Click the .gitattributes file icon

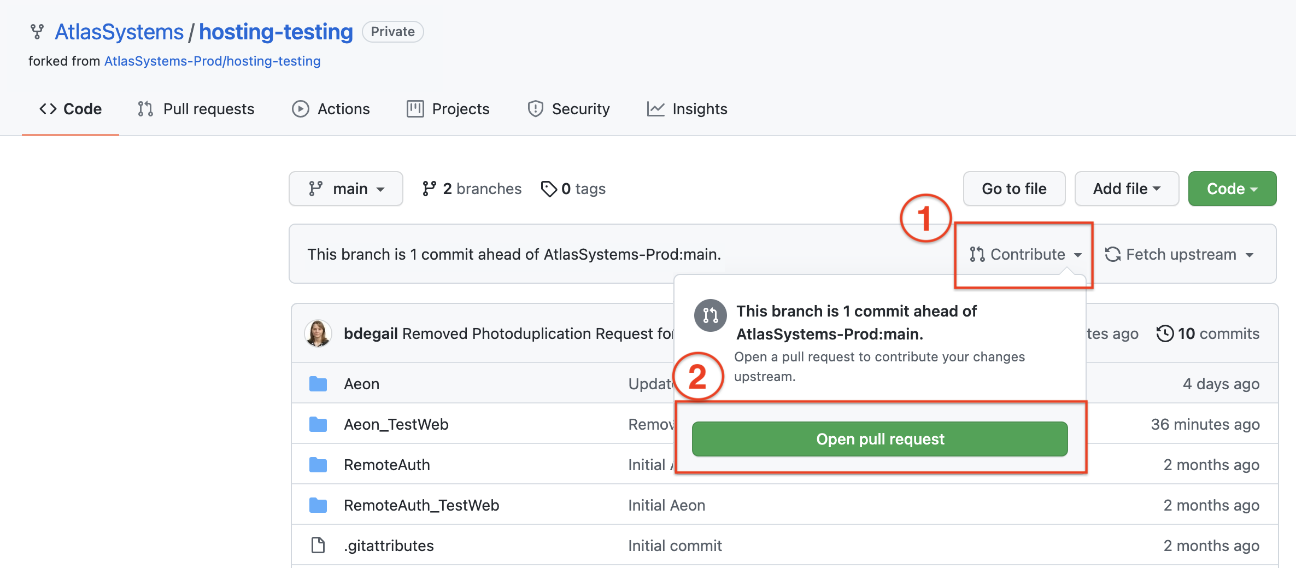[x=318, y=544]
